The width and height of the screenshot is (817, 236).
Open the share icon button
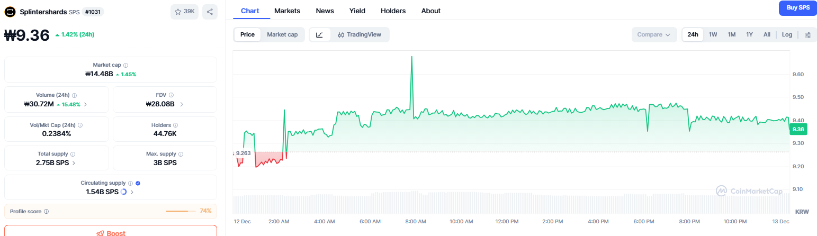pos(210,12)
